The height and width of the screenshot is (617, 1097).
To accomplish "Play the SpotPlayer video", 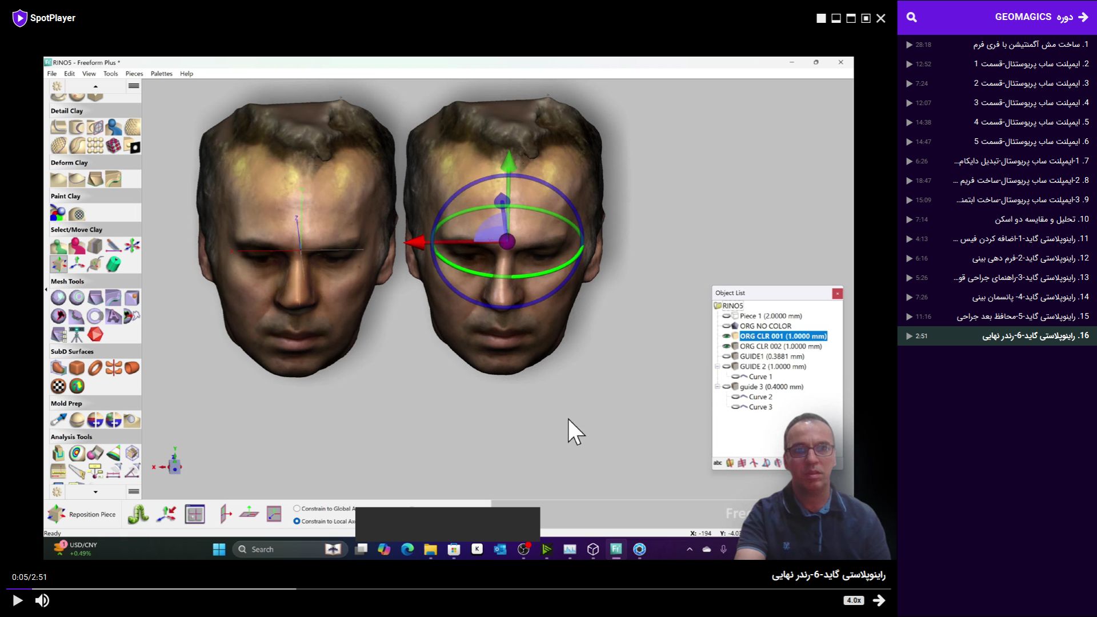I will (17, 600).
